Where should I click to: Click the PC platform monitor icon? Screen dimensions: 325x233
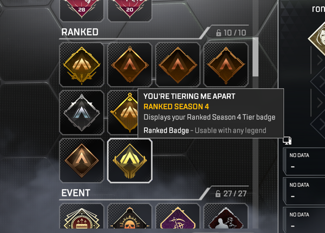(x=287, y=141)
